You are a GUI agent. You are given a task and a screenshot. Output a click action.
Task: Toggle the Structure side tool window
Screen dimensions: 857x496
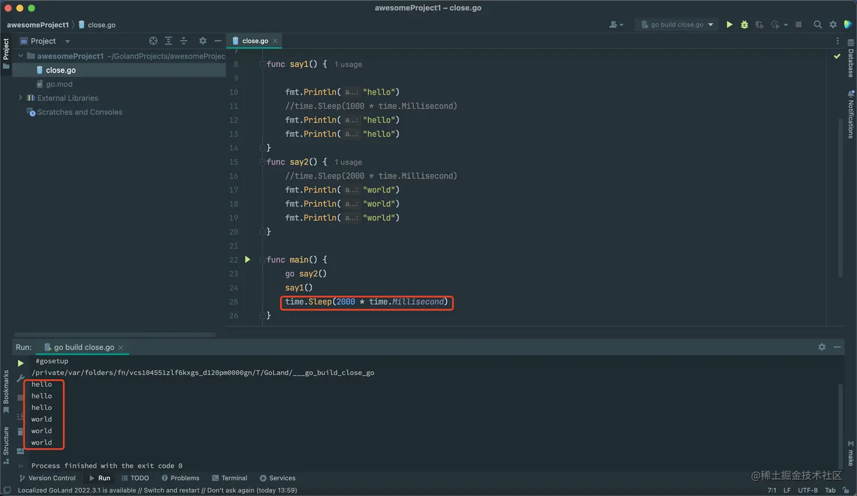tap(6, 446)
